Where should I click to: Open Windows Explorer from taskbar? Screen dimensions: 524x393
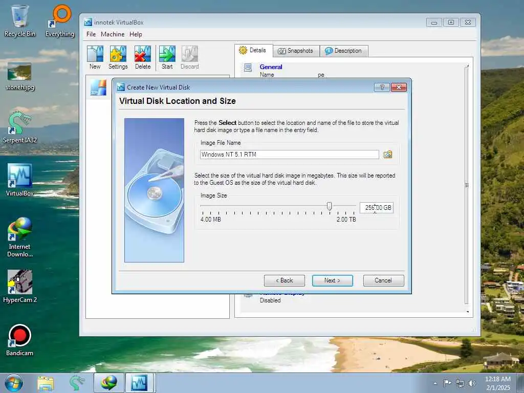click(46, 383)
